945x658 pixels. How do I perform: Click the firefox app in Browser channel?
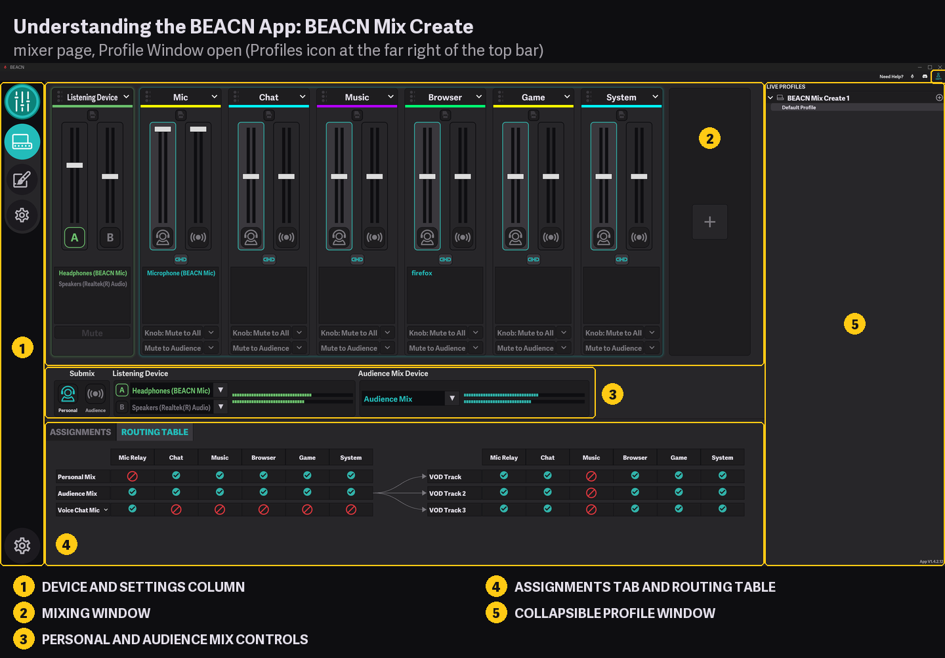(x=422, y=273)
